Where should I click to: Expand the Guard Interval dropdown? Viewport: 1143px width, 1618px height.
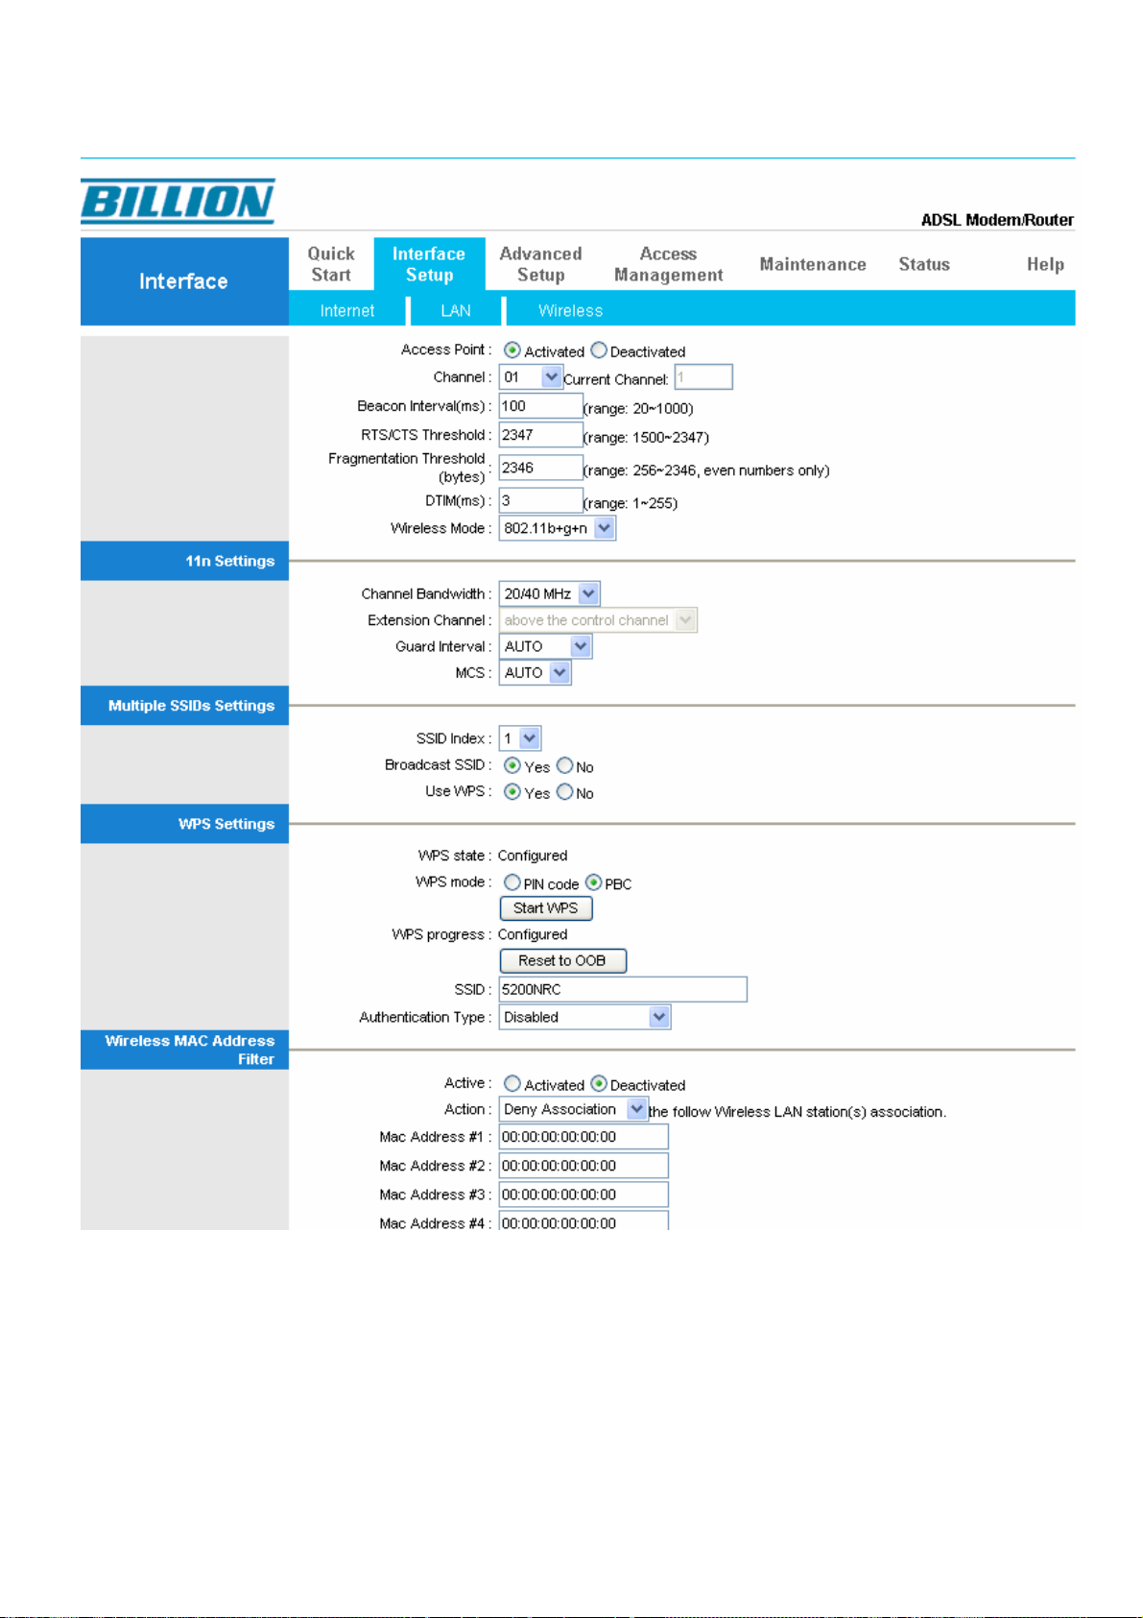(545, 646)
